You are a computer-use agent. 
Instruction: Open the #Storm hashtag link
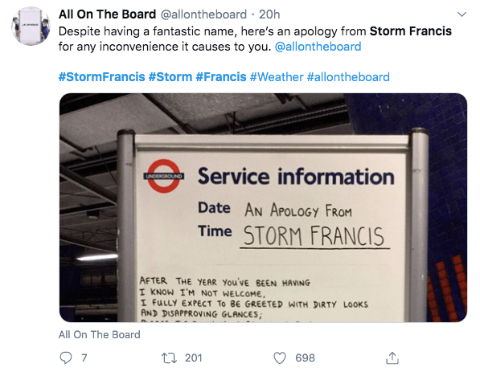170,77
